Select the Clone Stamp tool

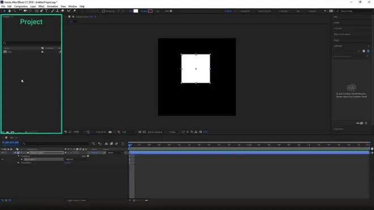[x=57, y=11]
